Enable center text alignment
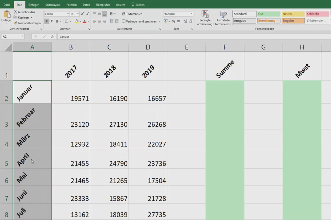 [99, 21]
